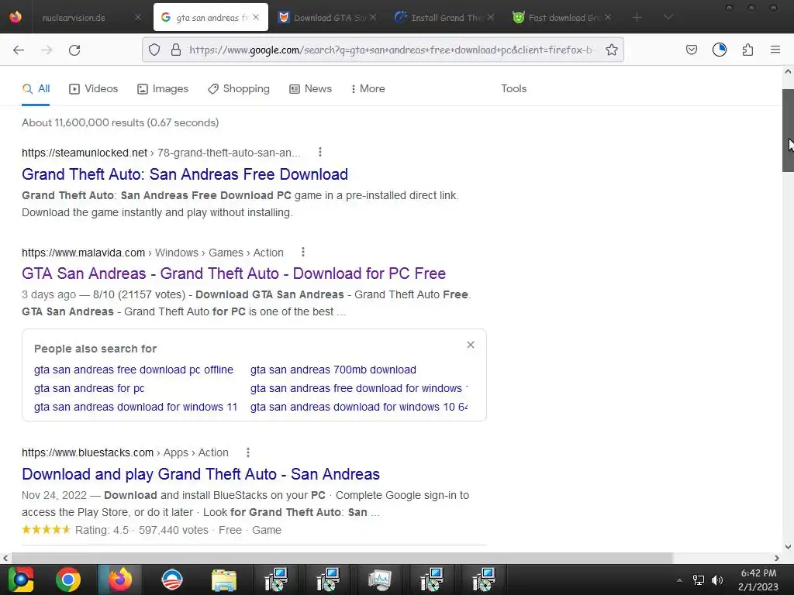Expand the list all tabs chevron
This screenshot has height=595, width=794.
click(x=668, y=18)
